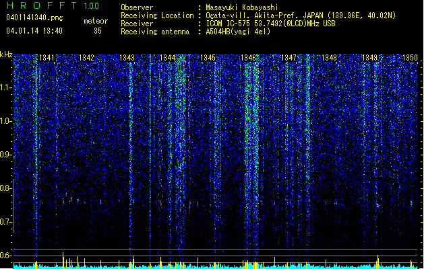Click the 1346 time marker
Viewport: 424px width, 269px height.
pyautogui.click(x=249, y=58)
